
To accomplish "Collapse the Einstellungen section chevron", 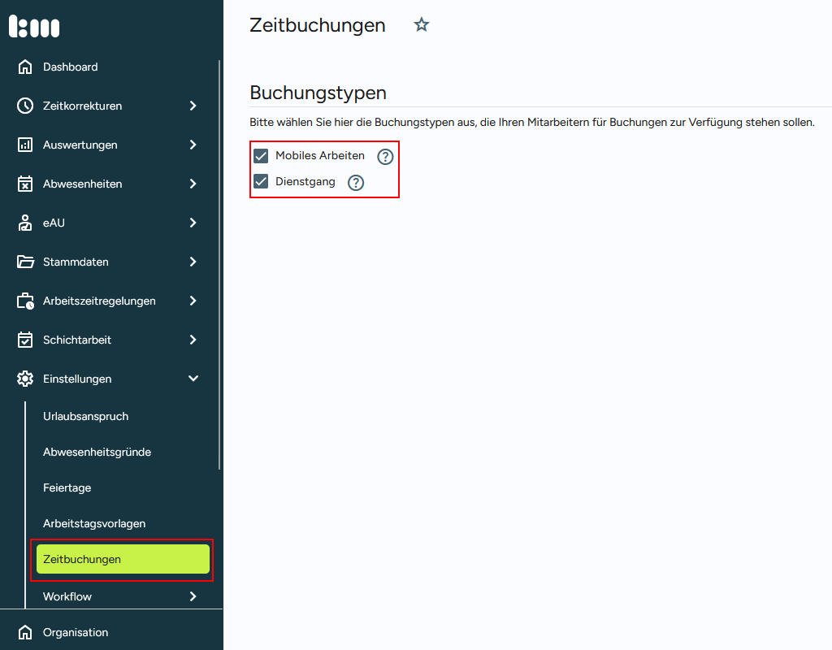I will coord(193,379).
